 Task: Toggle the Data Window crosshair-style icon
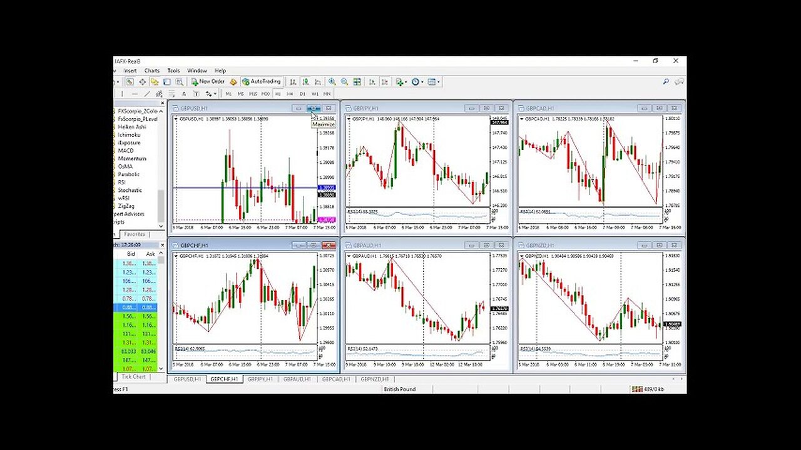[x=142, y=81]
